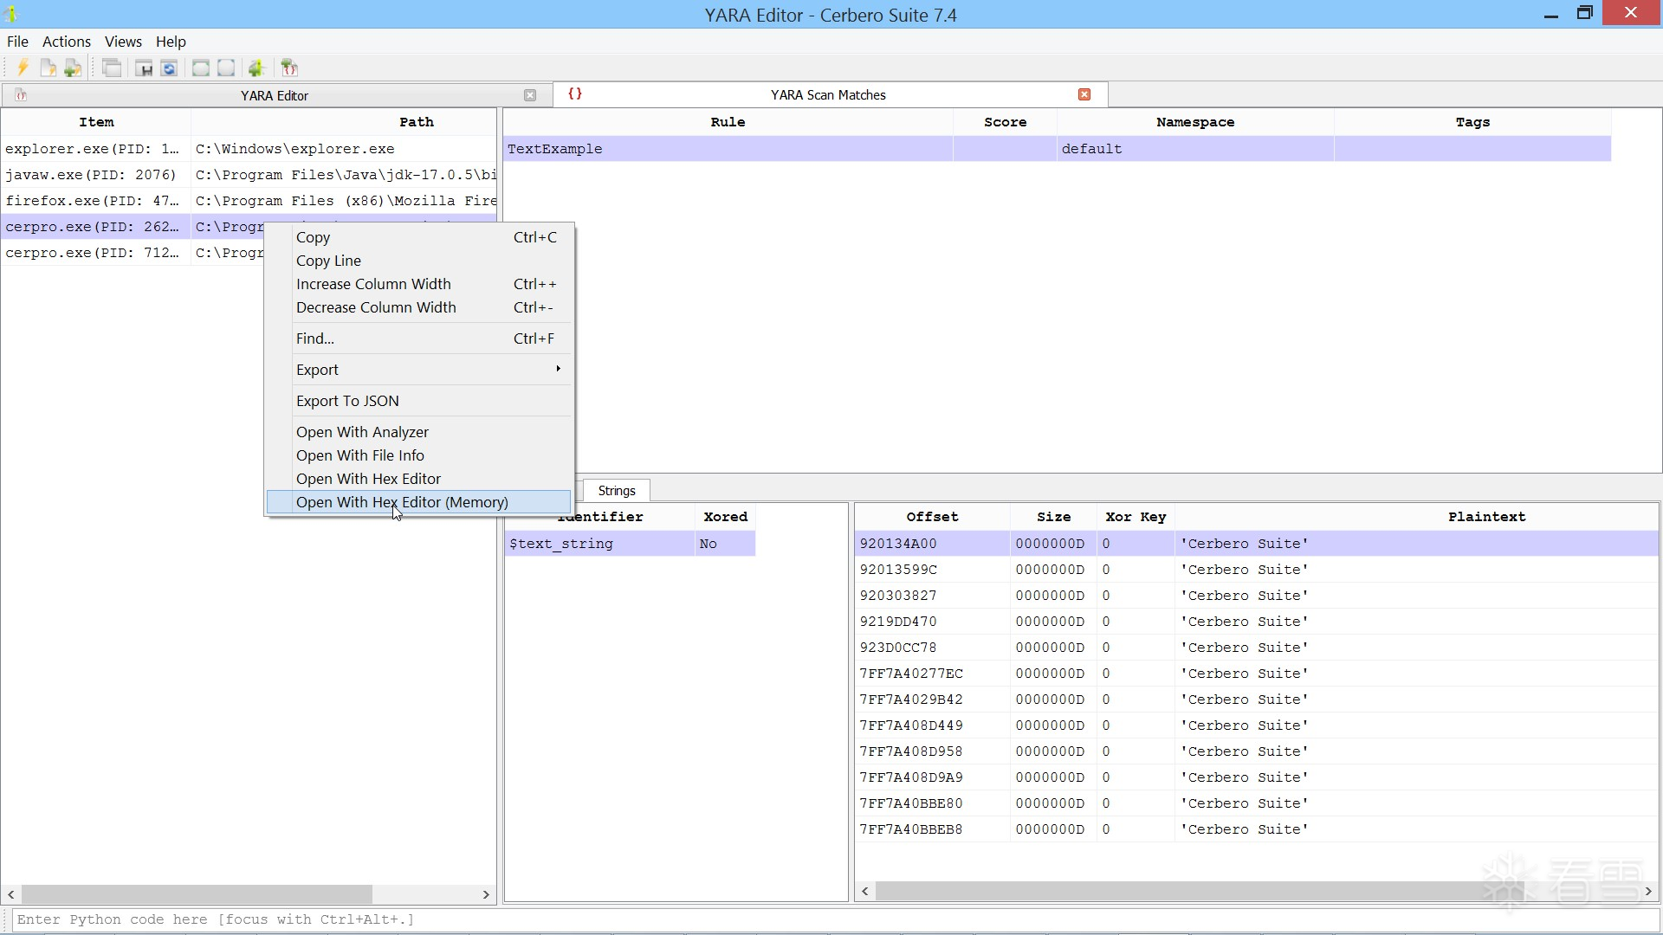Close the YARA Editor panel tab
1663x935 pixels.
[530, 95]
